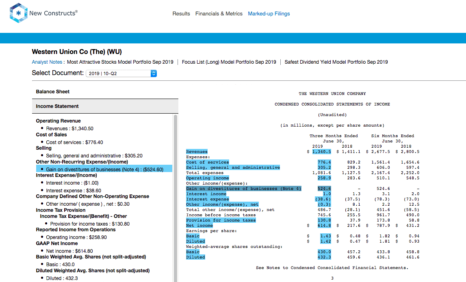Go to Marked-up Filings tab
The image size is (466, 282).
(269, 14)
